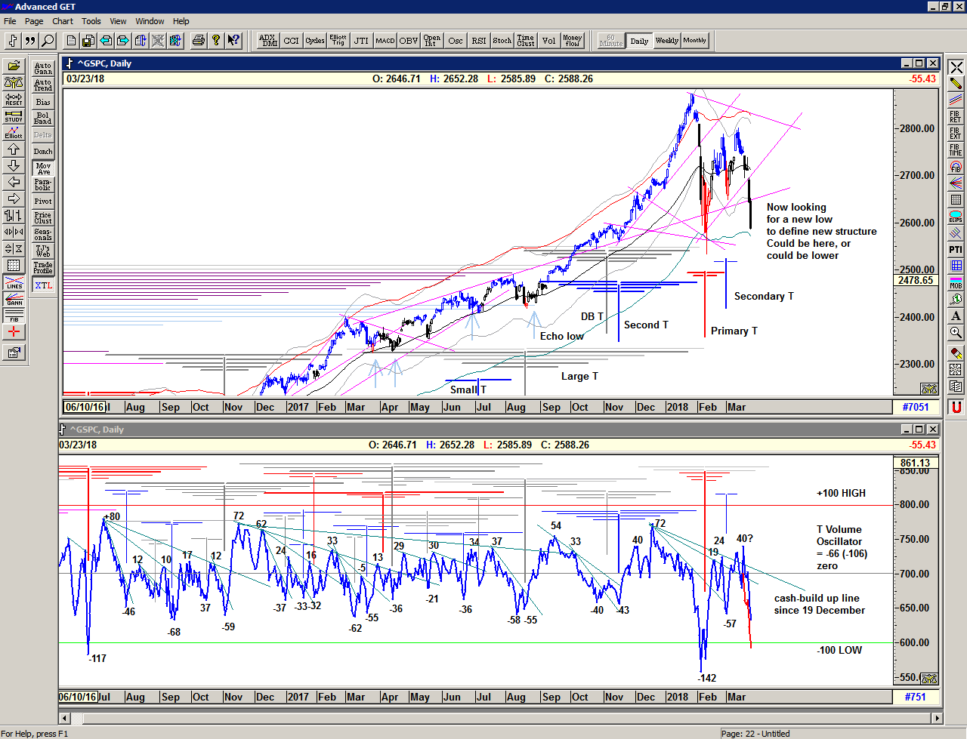Enable the Bol Band study

pos(43,119)
